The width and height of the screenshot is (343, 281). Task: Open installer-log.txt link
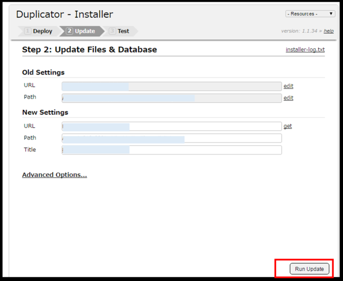[x=305, y=50]
